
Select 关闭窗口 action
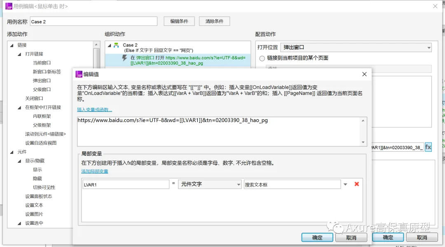[34, 99]
